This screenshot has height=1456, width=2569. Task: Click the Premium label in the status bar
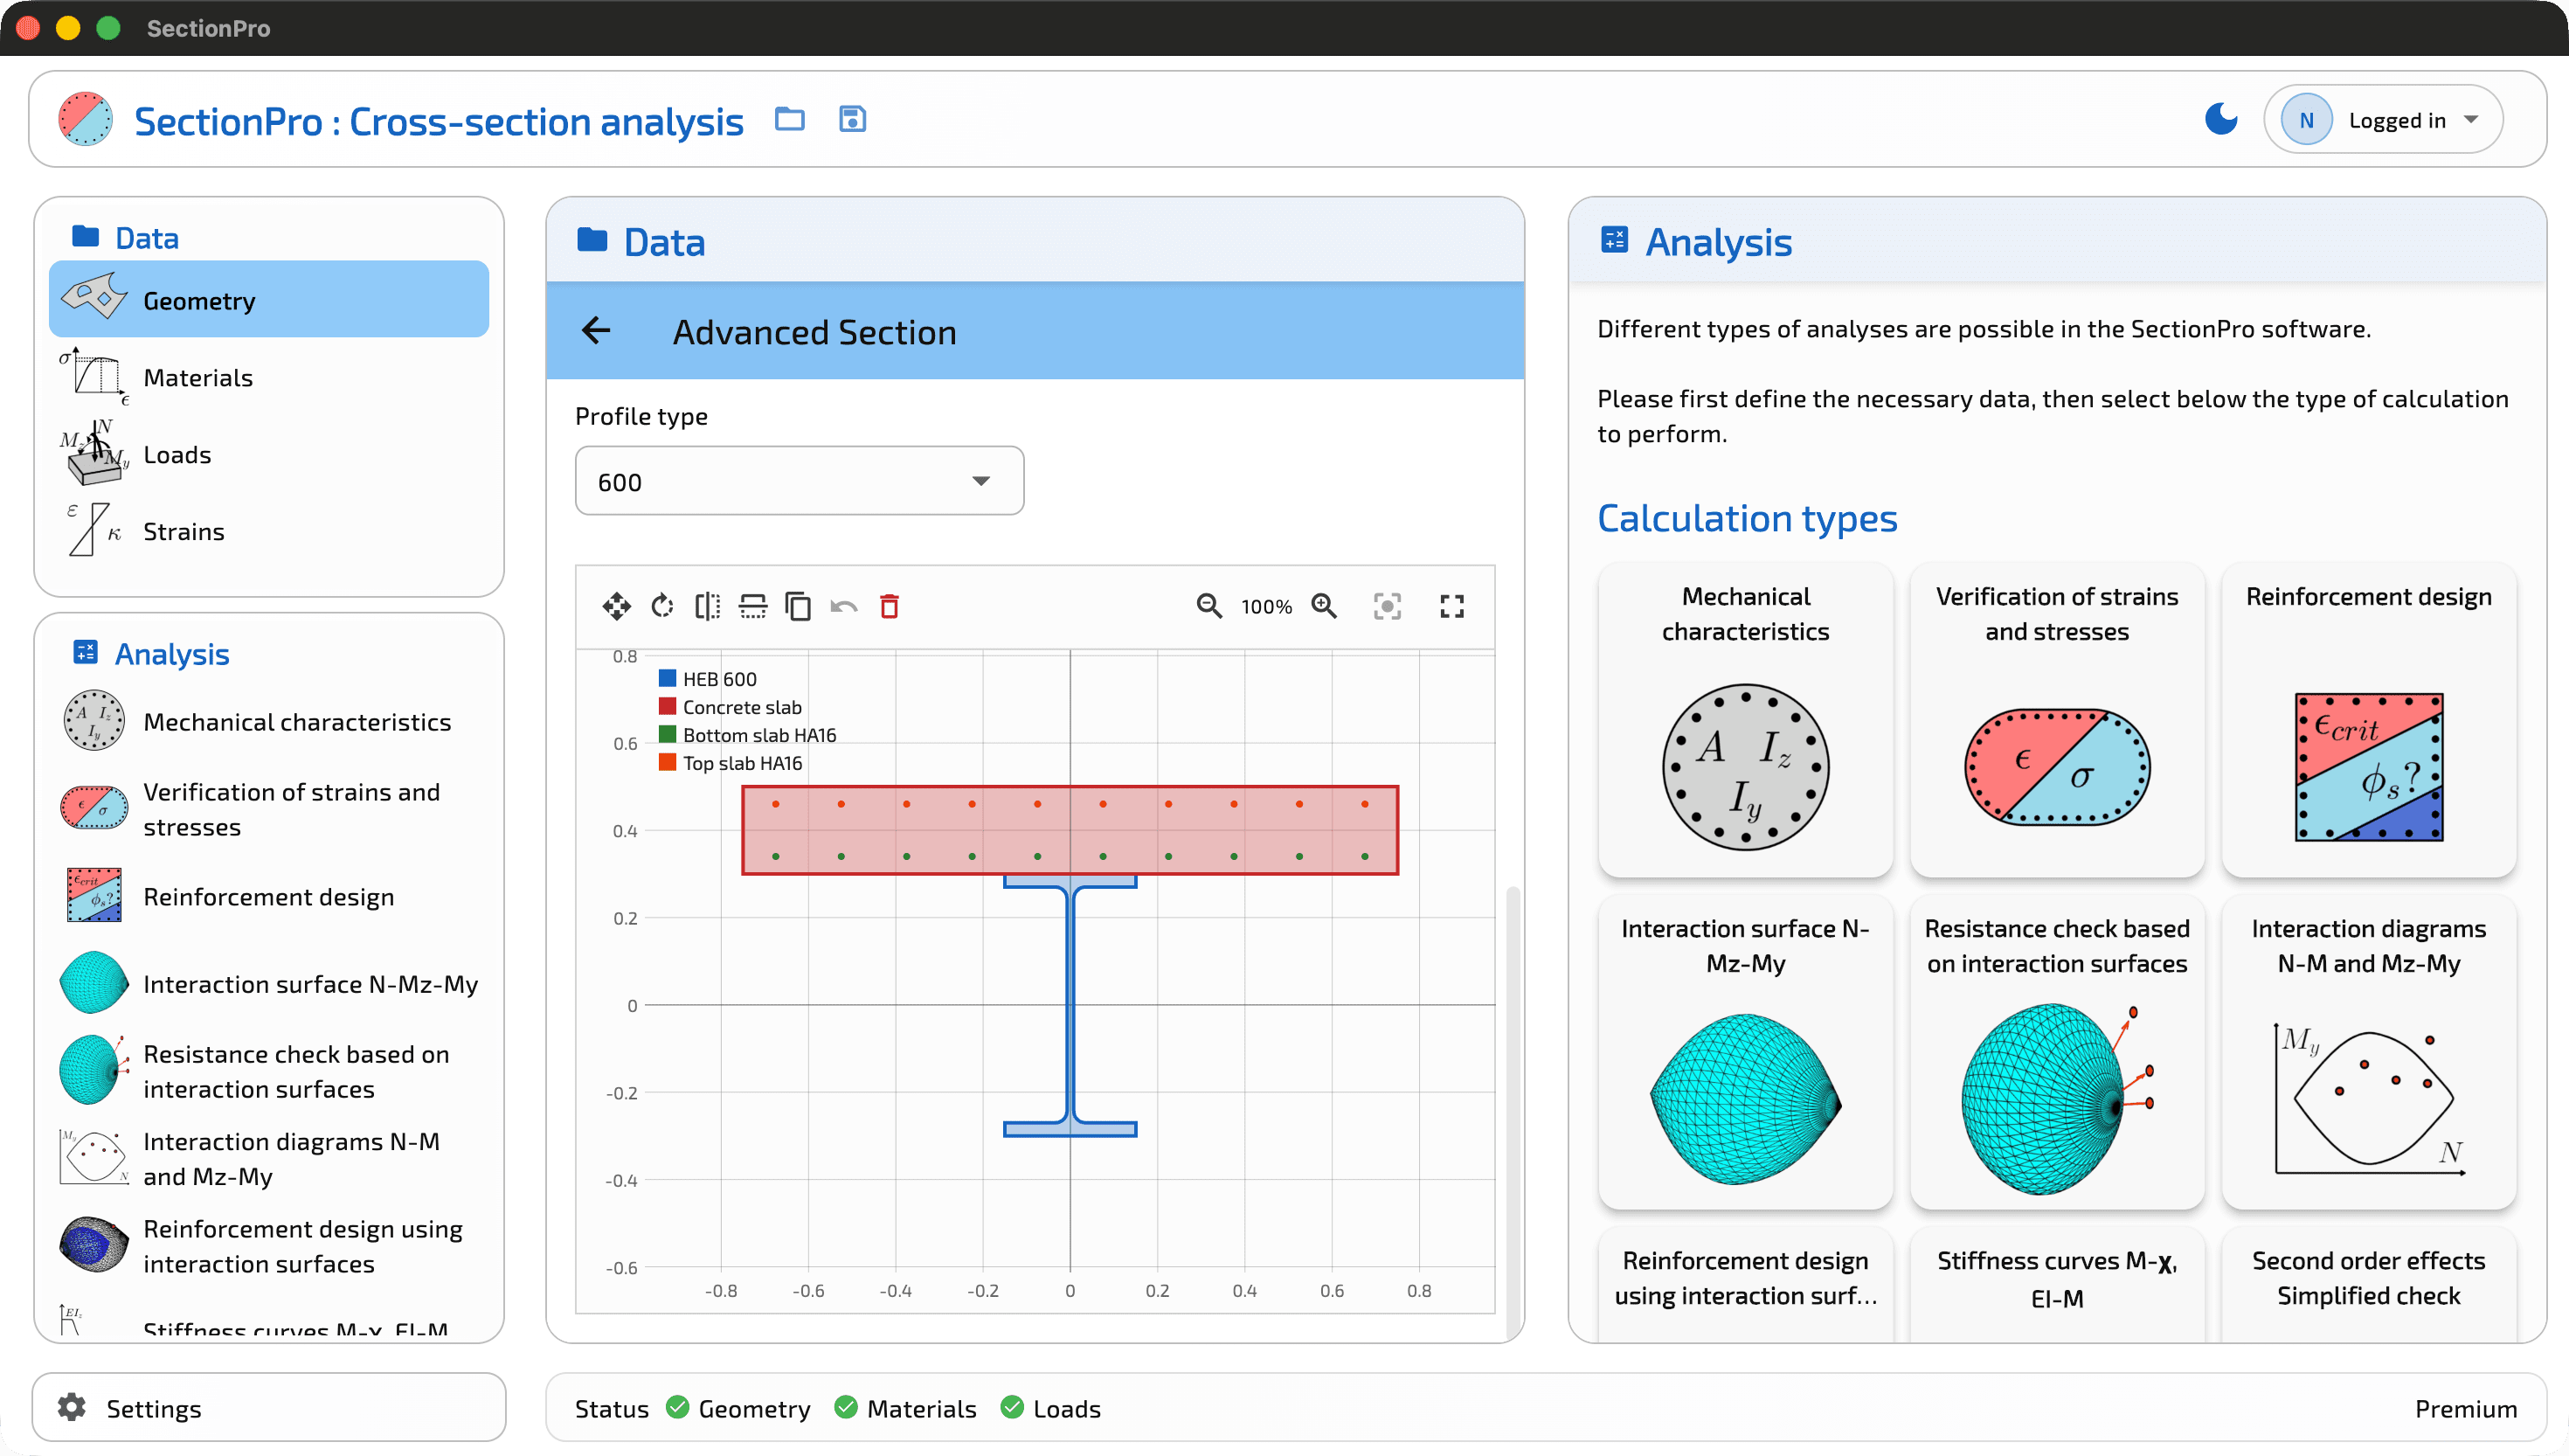click(x=2466, y=1409)
